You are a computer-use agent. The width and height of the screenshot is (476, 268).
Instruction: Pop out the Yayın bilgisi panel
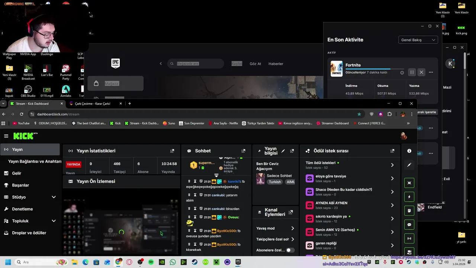[x=292, y=151]
